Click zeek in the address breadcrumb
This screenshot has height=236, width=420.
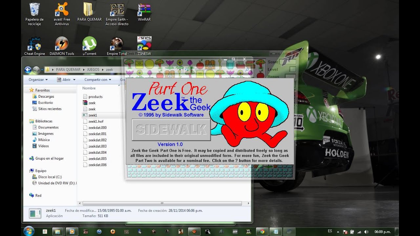[109, 69]
